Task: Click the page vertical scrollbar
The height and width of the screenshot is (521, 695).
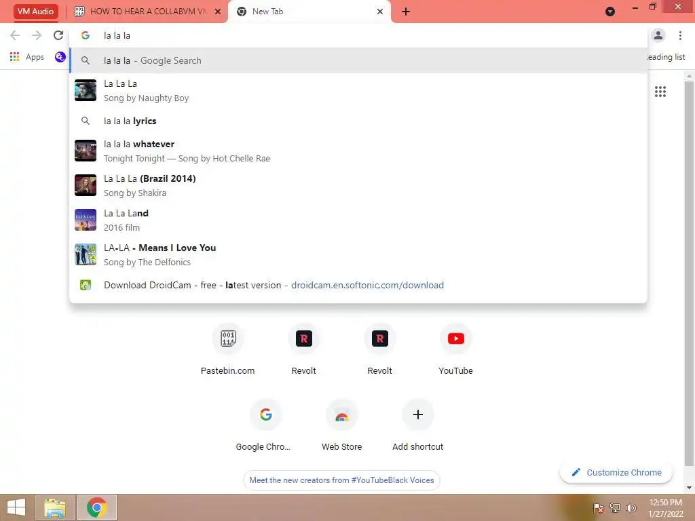Action: click(x=690, y=273)
